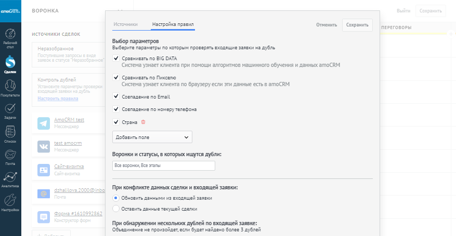
Task: Open the Настроить правила link
Action: coord(58,99)
